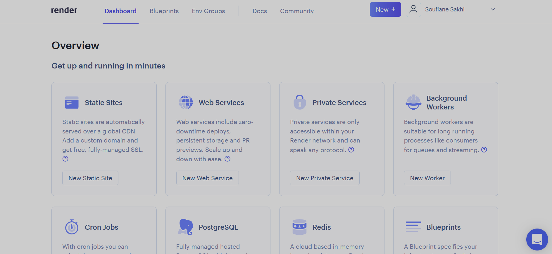Open the chat support widget

537,239
